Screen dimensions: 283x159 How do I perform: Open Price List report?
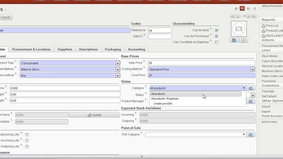tap(272, 26)
